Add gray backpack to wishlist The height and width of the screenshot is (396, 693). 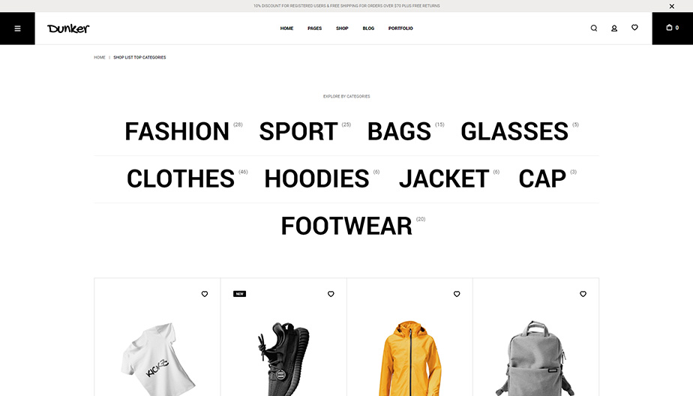point(583,294)
